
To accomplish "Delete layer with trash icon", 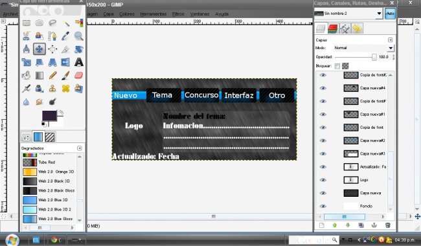I will [x=387, y=225].
